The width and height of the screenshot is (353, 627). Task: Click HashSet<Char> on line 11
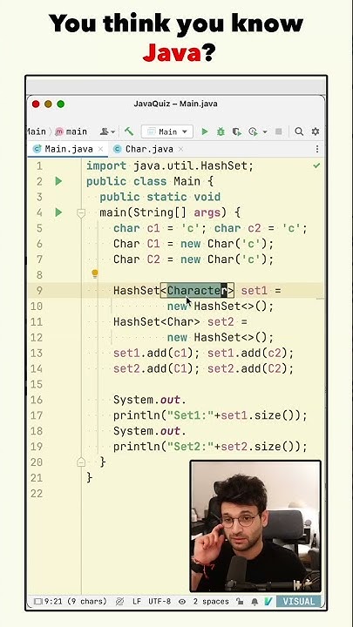[x=157, y=322]
